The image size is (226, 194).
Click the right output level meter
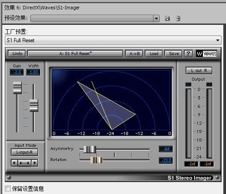coord(210,123)
